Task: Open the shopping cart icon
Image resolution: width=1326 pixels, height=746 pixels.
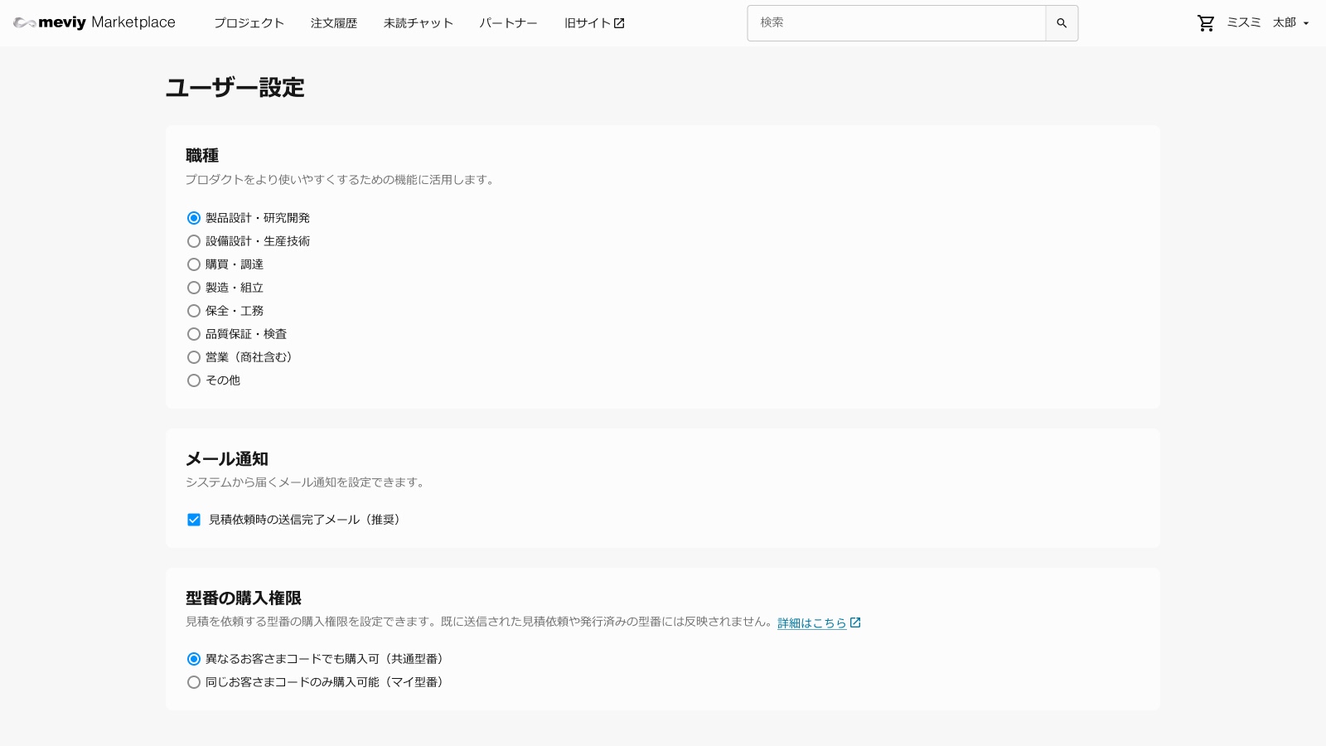Action: 1206,23
